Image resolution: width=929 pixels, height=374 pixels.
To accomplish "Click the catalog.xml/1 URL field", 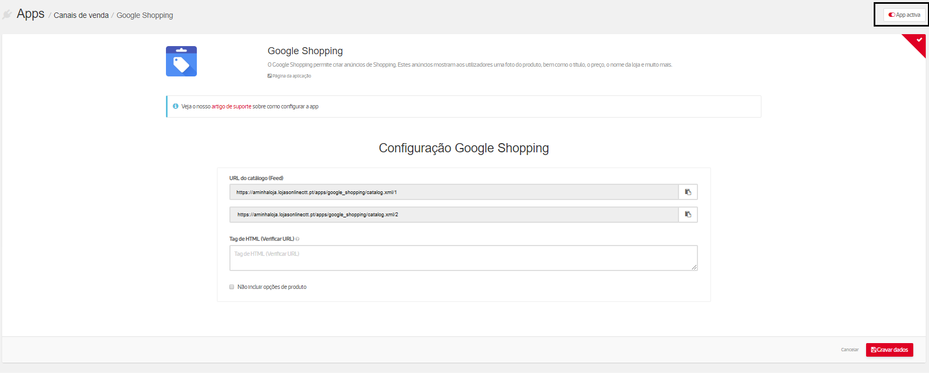I will 453,192.
